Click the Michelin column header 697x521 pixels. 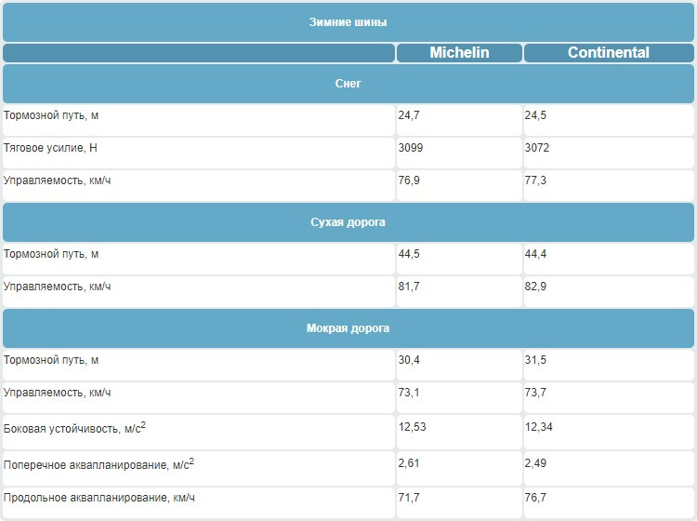point(459,53)
